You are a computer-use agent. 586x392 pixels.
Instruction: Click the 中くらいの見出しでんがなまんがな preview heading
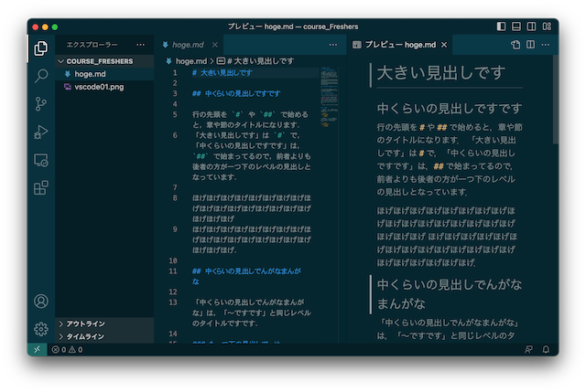tap(450, 294)
